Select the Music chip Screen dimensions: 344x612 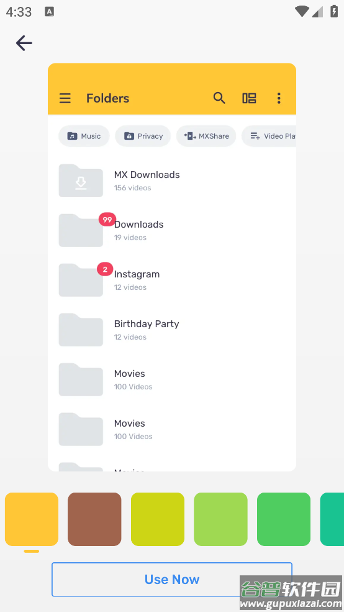[84, 136]
